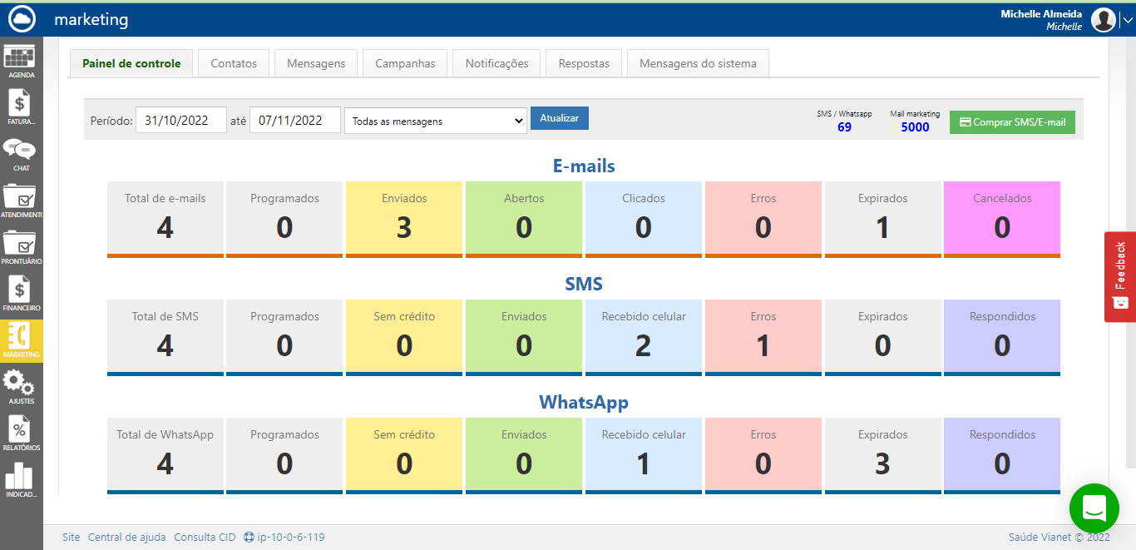The image size is (1136, 550).
Task: Click the E-mails section heading
Action: [x=584, y=166]
